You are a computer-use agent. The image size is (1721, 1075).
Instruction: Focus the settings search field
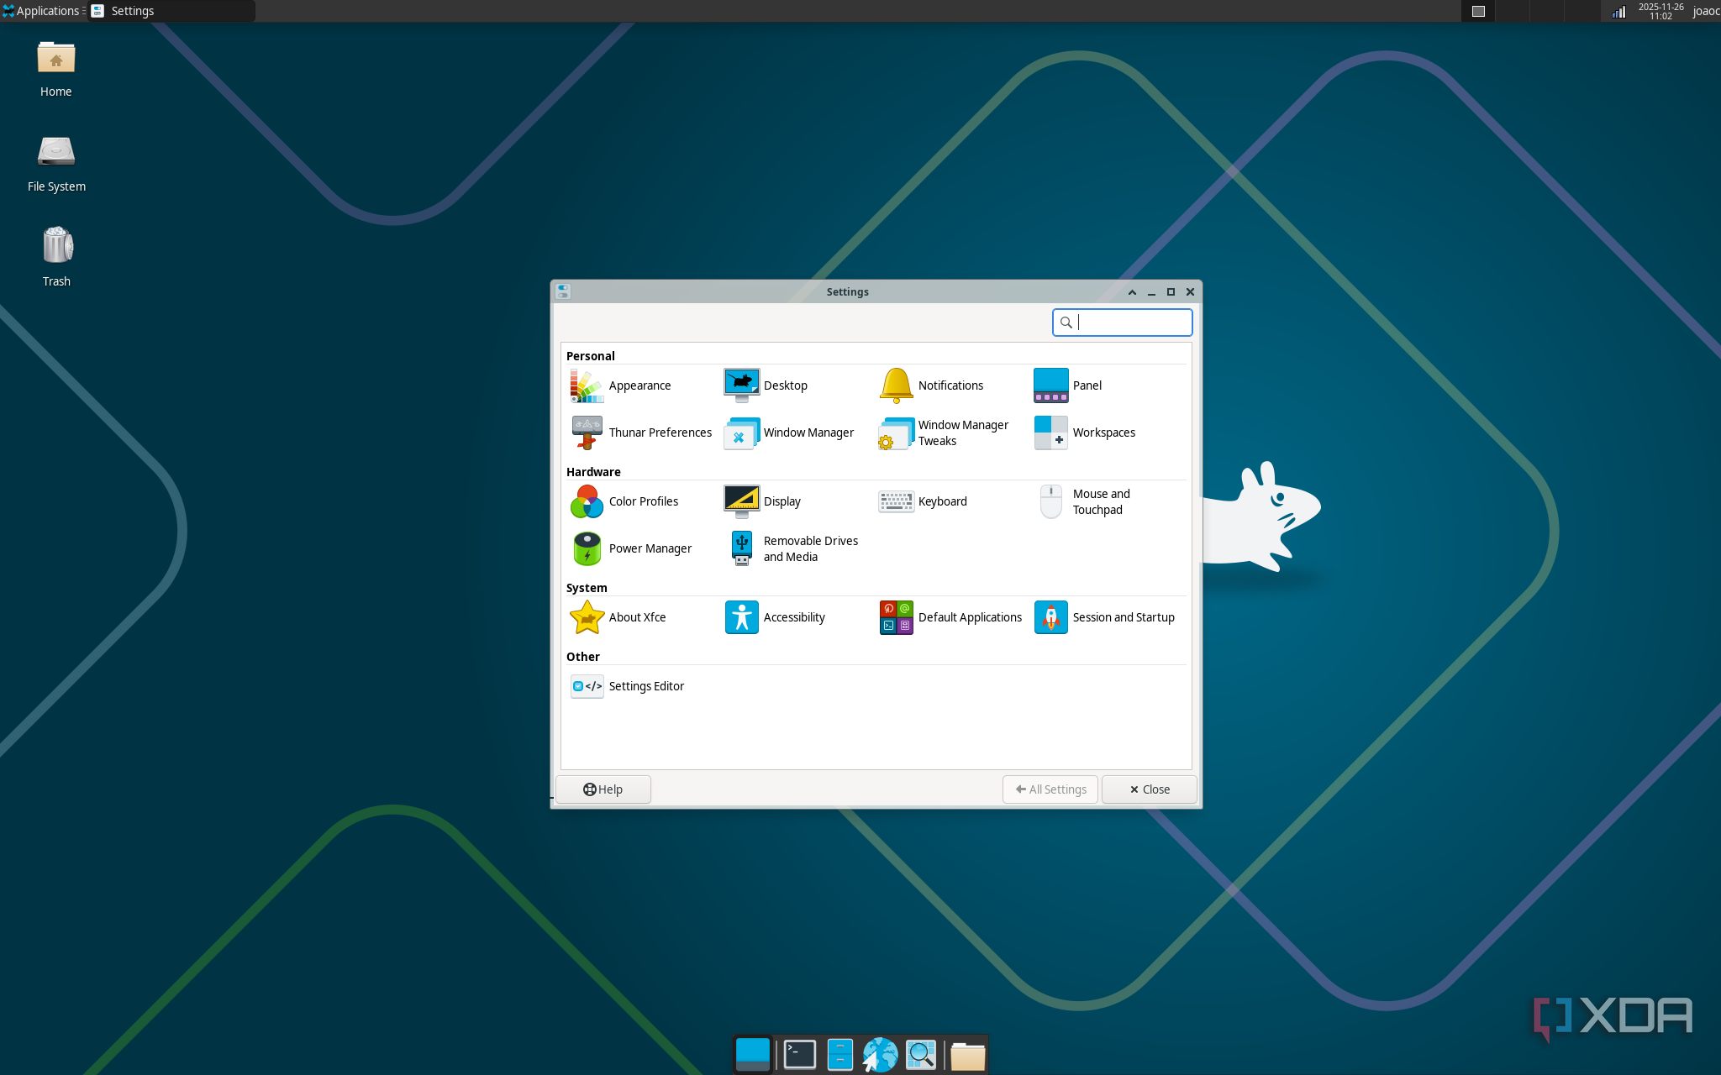pyautogui.click(x=1122, y=322)
